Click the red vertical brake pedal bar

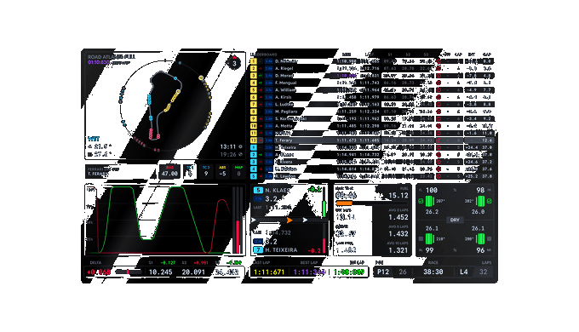238,237
